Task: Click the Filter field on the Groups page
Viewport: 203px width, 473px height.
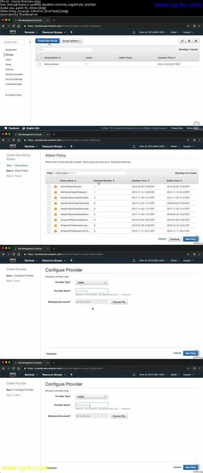Action: pos(65,50)
